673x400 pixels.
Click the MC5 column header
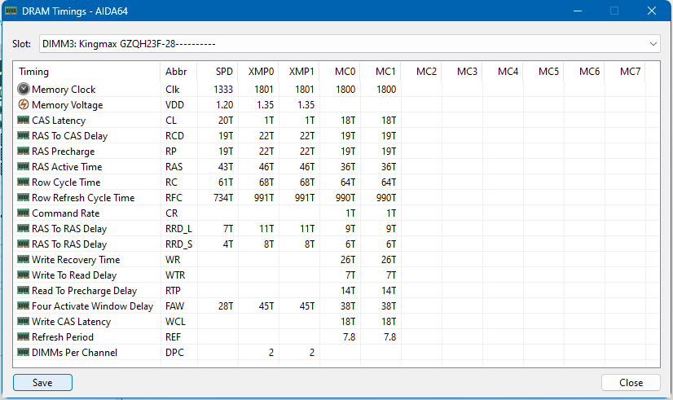(543, 72)
